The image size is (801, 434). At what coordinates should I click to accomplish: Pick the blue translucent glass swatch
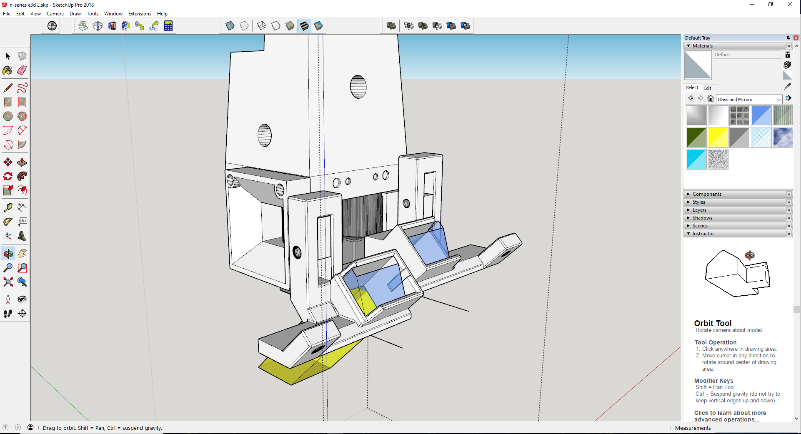point(761,116)
